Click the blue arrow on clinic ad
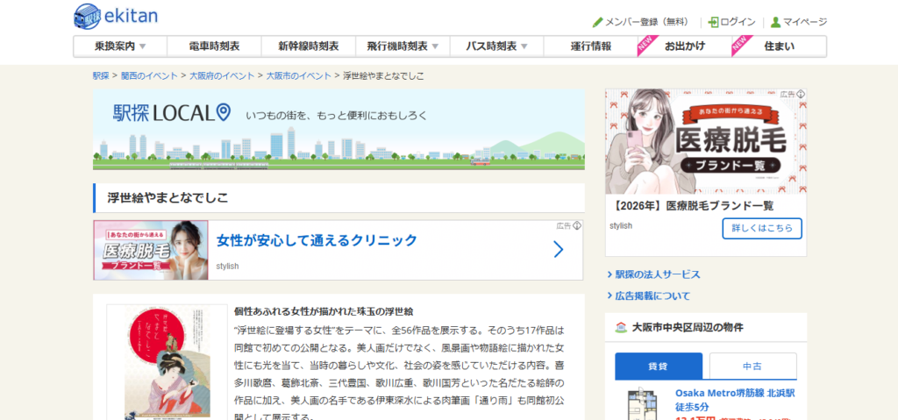Screen dimensions: 898x420 coord(559,250)
